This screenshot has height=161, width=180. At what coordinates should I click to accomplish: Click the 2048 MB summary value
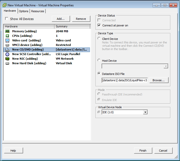(62, 31)
